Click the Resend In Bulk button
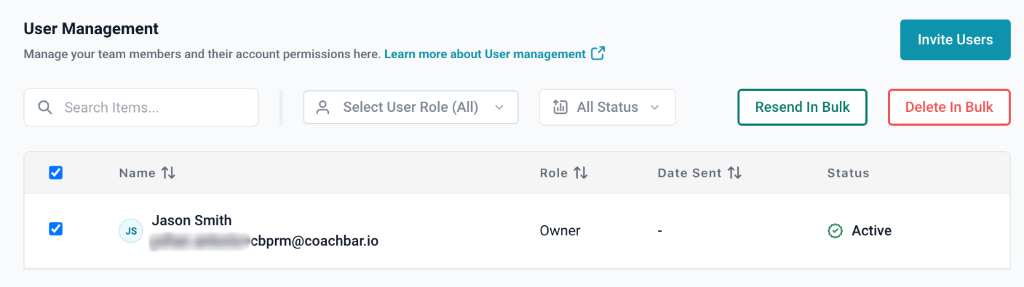Viewport: 1024px width, 287px height. pos(802,107)
